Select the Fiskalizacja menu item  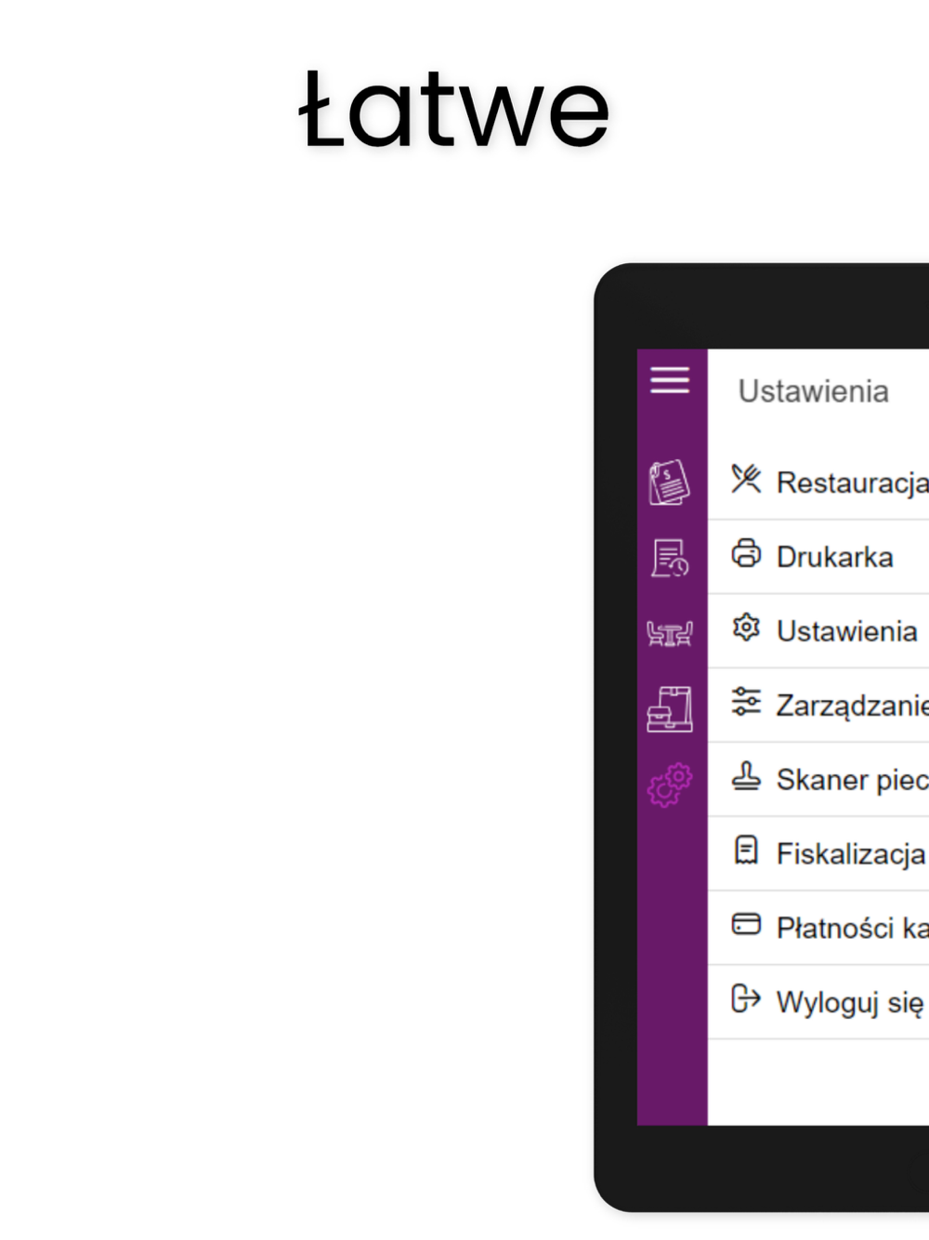[818, 853]
